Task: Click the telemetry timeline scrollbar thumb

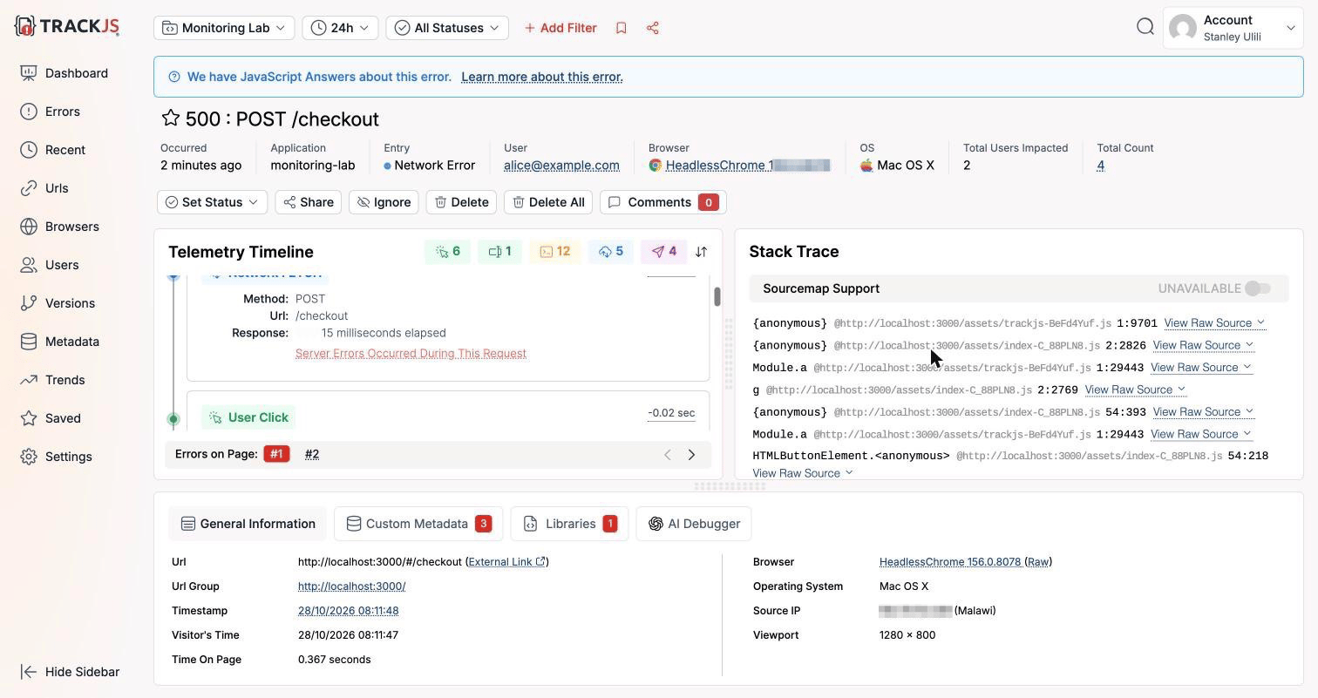Action: (x=717, y=297)
